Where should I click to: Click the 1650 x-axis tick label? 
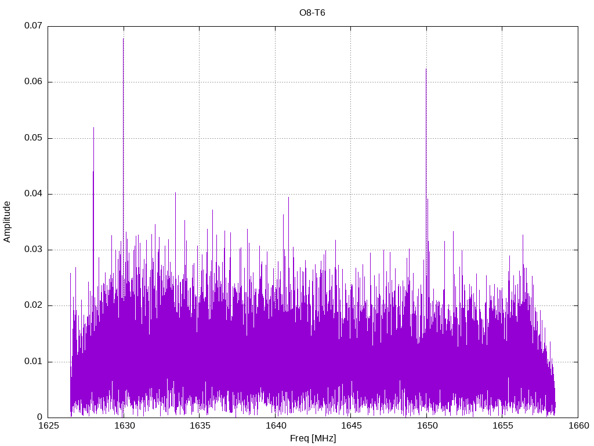tap(426, 426)
